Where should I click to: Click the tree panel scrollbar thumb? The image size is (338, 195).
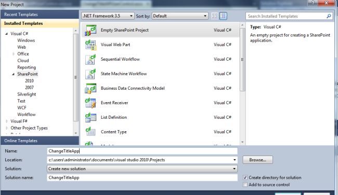click(76, 77)
